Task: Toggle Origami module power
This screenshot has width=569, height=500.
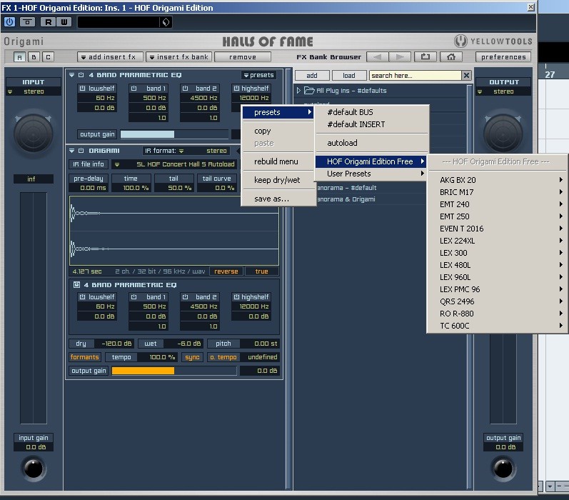Action: tap(81, 150)
